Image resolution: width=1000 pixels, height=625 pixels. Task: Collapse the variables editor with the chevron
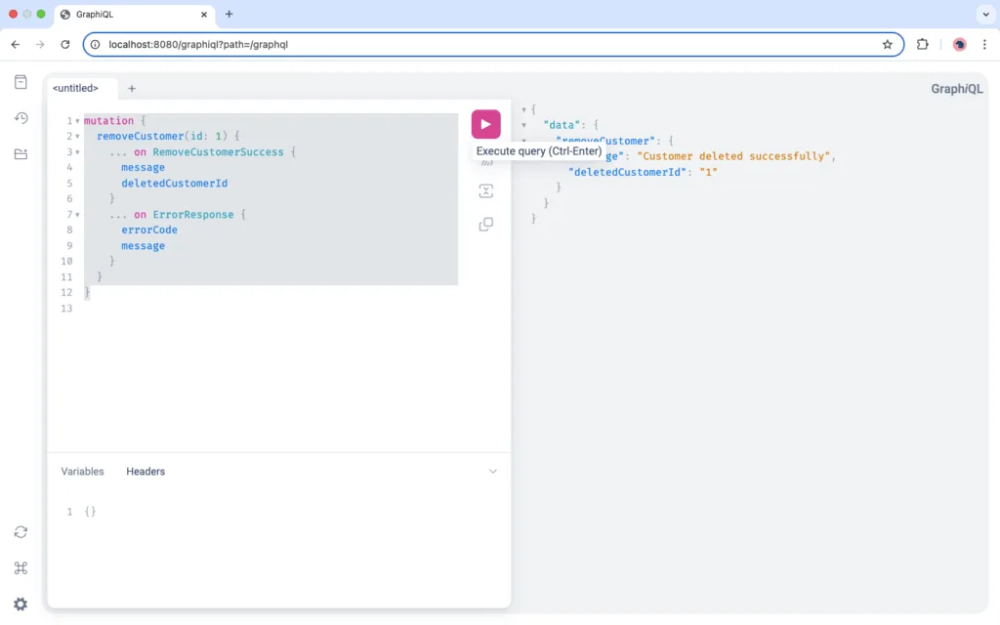pos(492,472)
